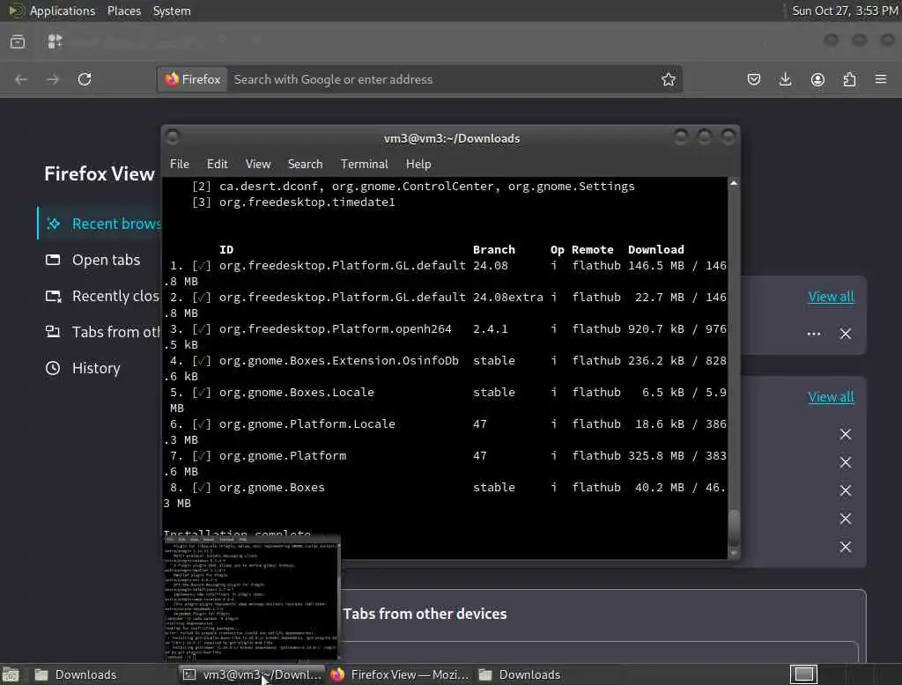Click Firefox identity badge in address bar
The width and height of the screenshot is (902, 685).
pyautogui.click(x=193, y=79)
